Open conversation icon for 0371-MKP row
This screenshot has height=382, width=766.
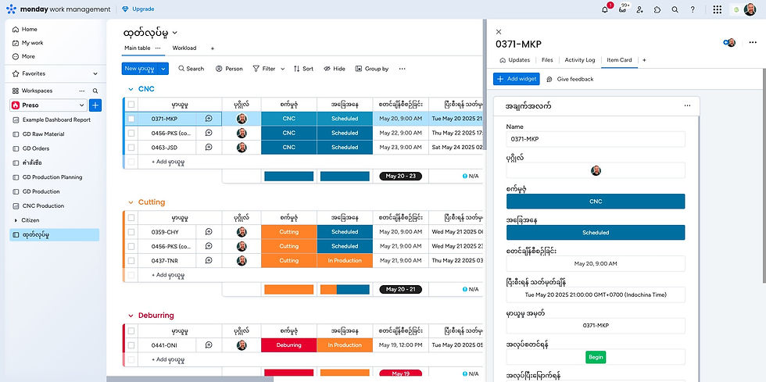pyautogui.click(x=209, y=119)
